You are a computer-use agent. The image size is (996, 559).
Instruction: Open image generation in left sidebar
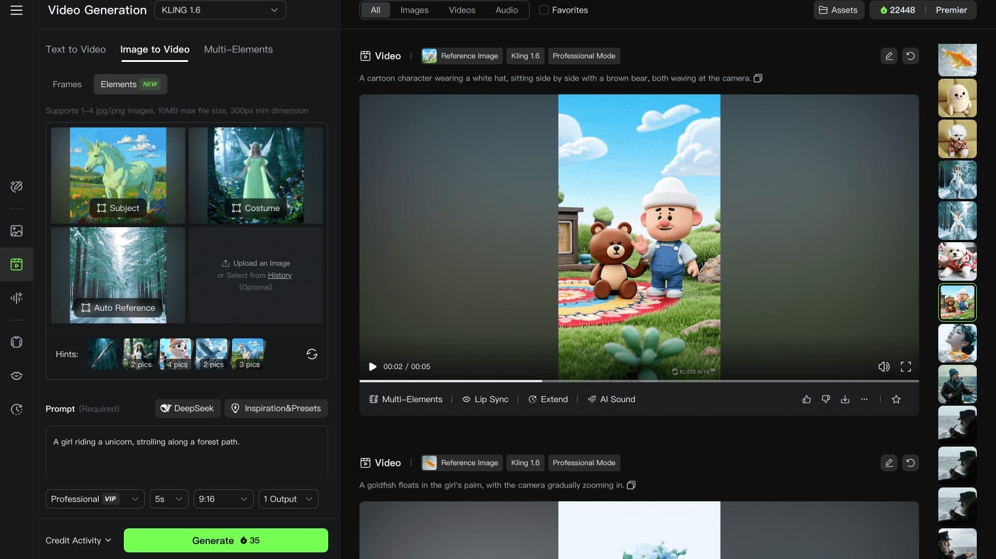click(17, 231)
